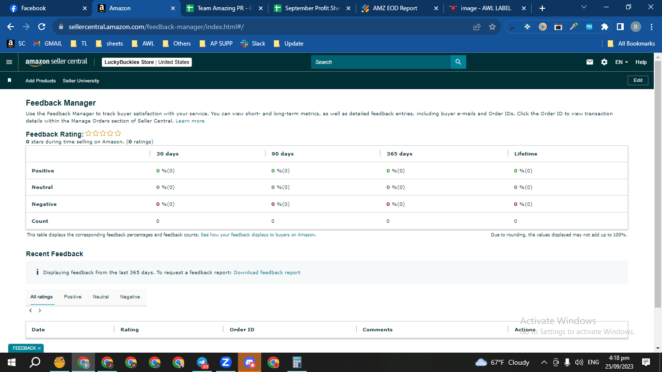The image size is (662, 372).
Task: Reload the current page
Action: [42, 27]
